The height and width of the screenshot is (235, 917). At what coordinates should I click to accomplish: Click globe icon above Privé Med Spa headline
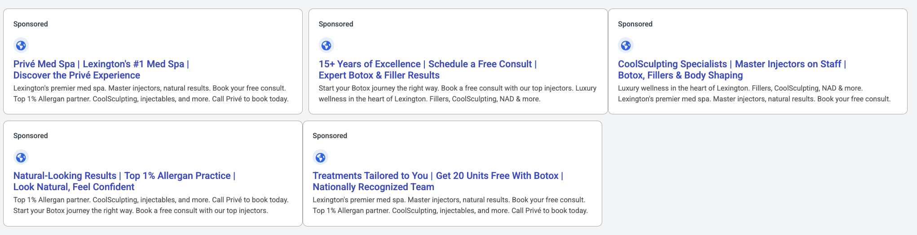pos(21,45)
